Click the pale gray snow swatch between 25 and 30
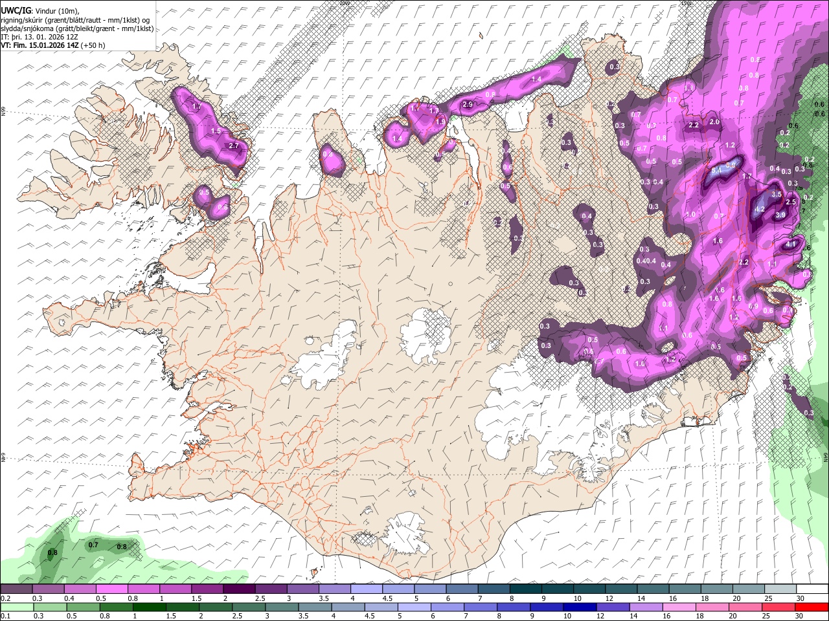The height and width of the screenshot is (621, 829). click(x=780, y=589)
